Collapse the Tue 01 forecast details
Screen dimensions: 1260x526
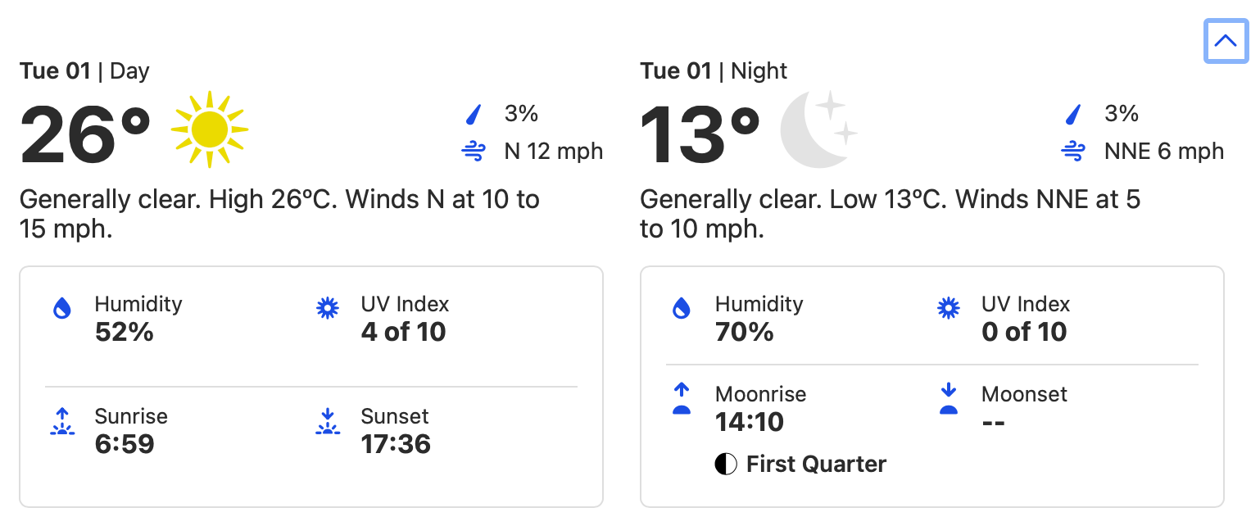1226,40
